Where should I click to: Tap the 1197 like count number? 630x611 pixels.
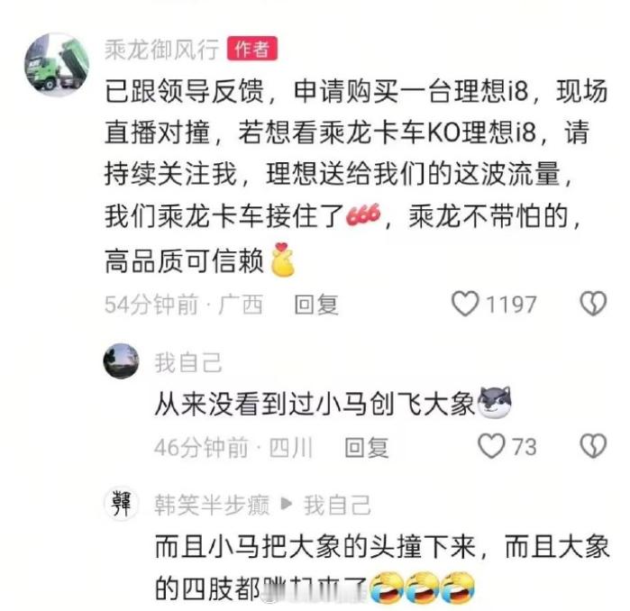coord(511,305)
